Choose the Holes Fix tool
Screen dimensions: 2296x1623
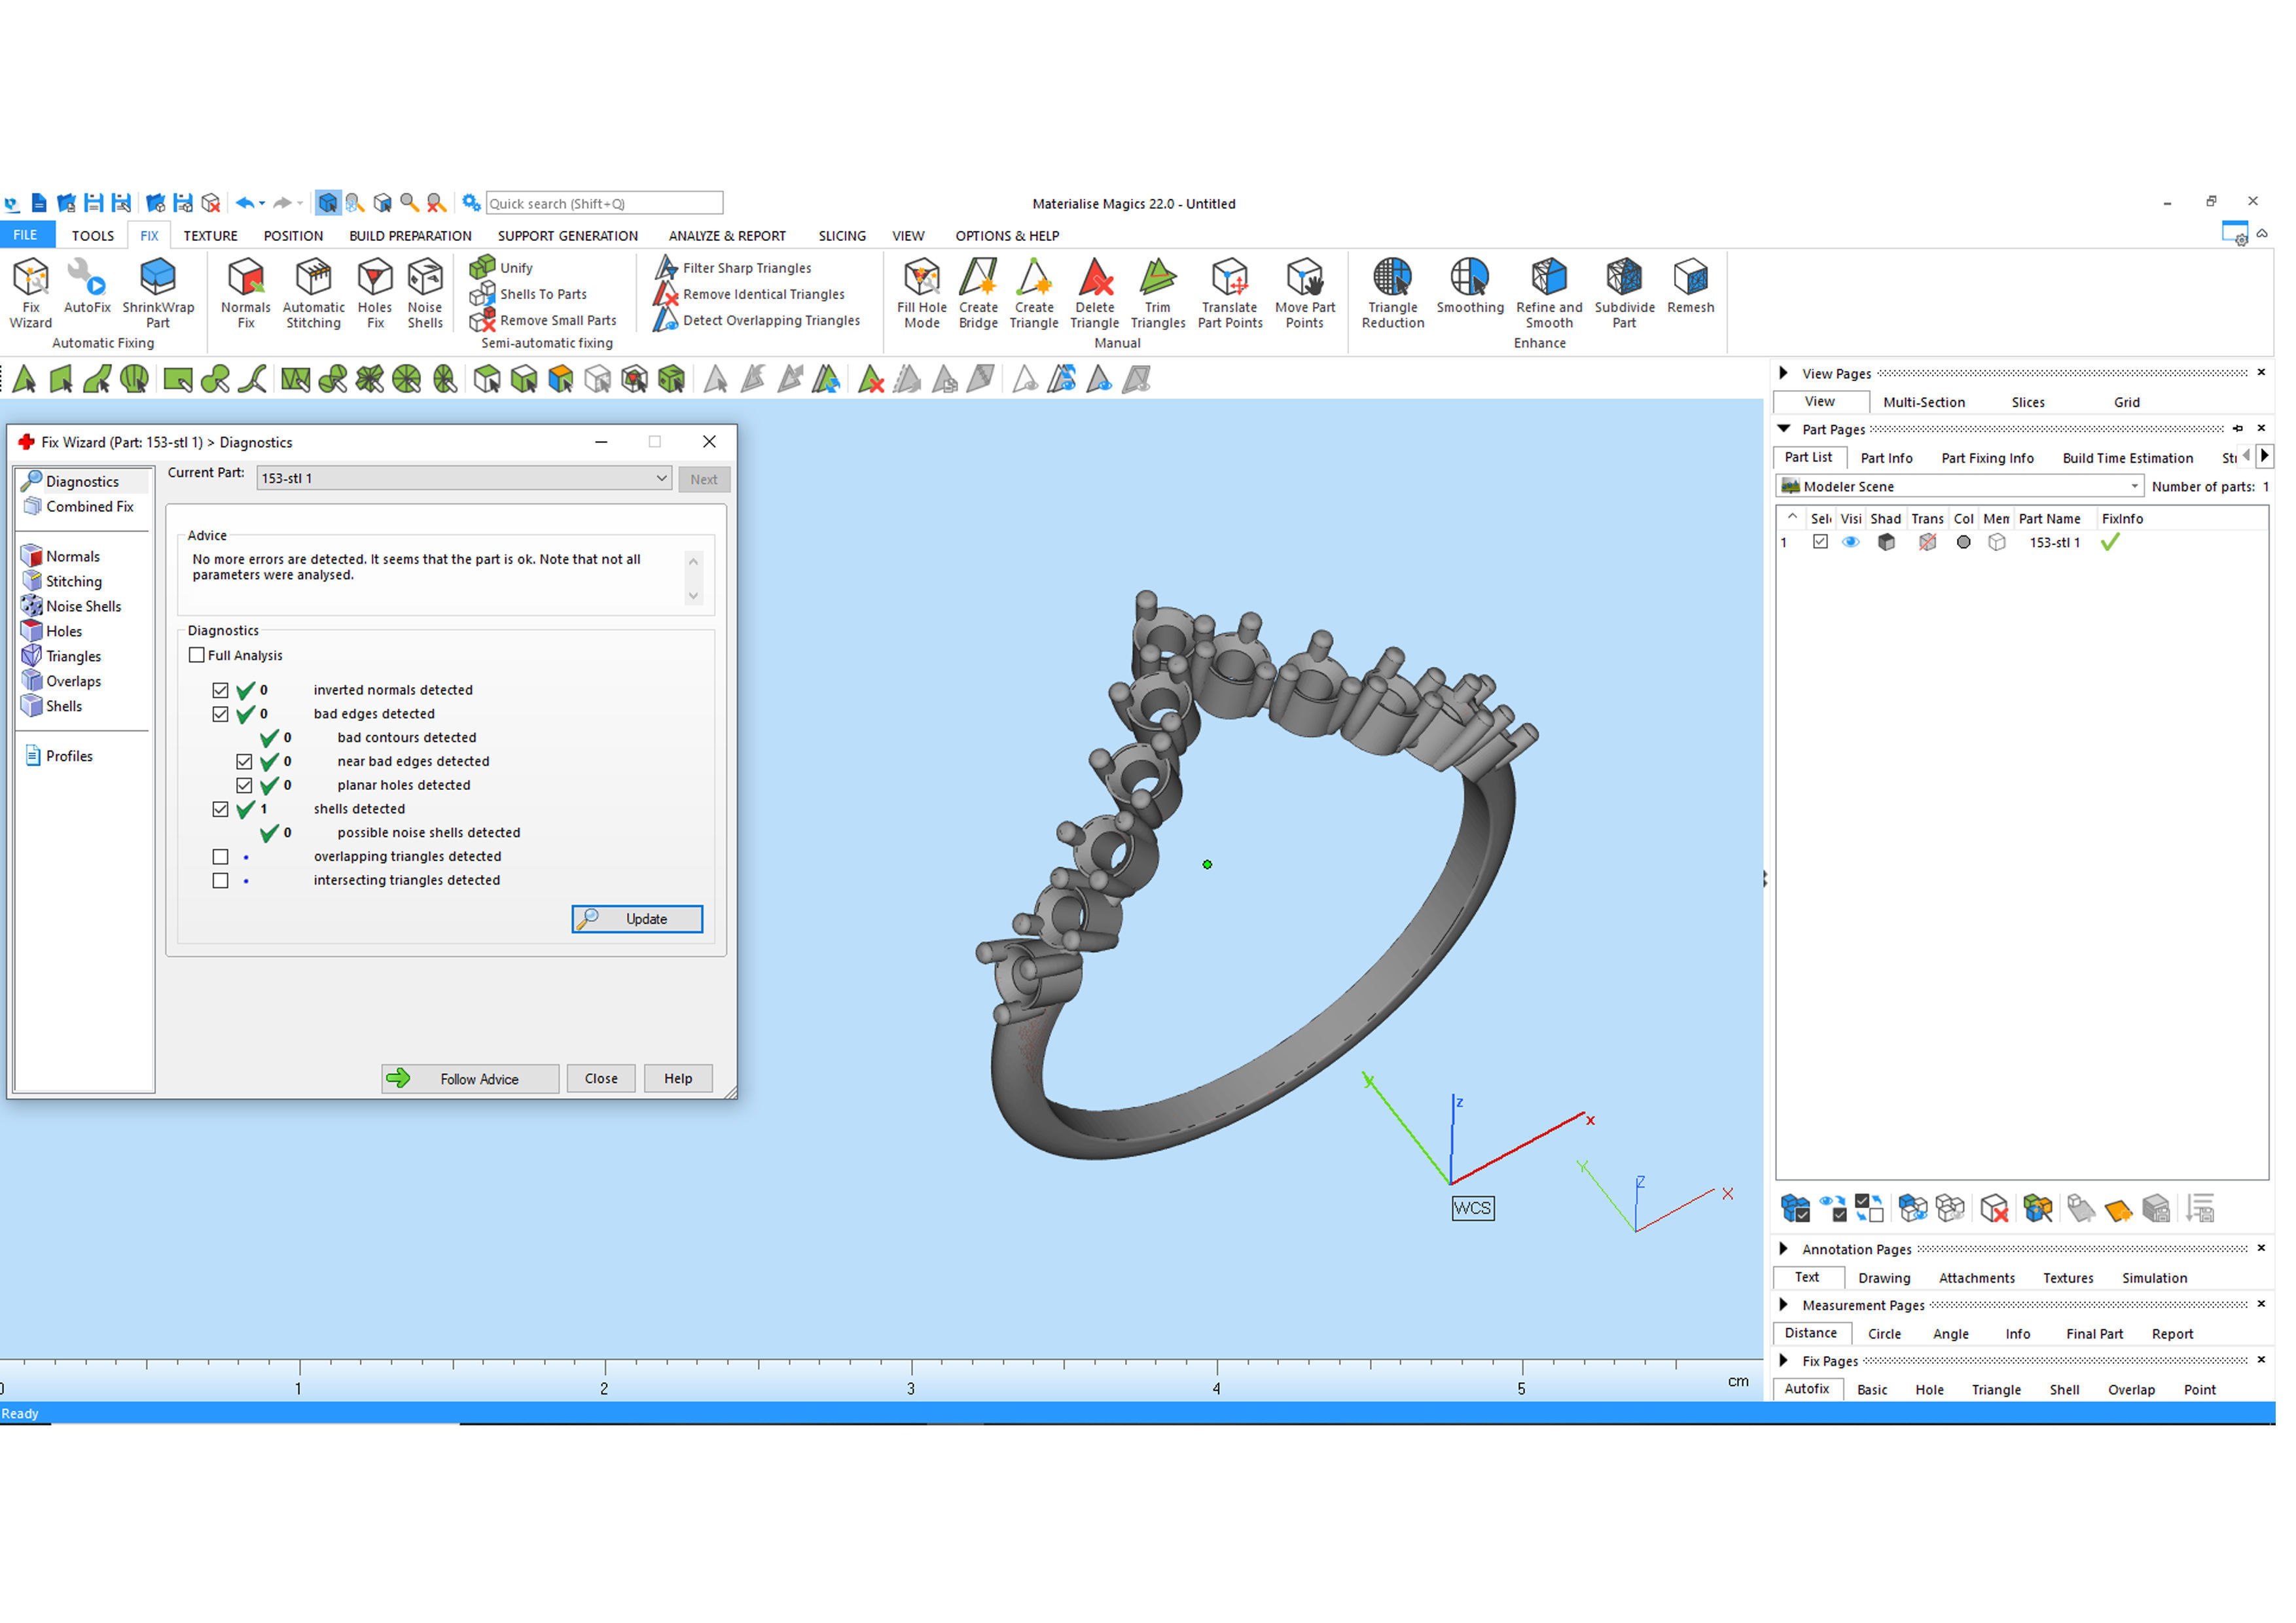tap(375, 293)
